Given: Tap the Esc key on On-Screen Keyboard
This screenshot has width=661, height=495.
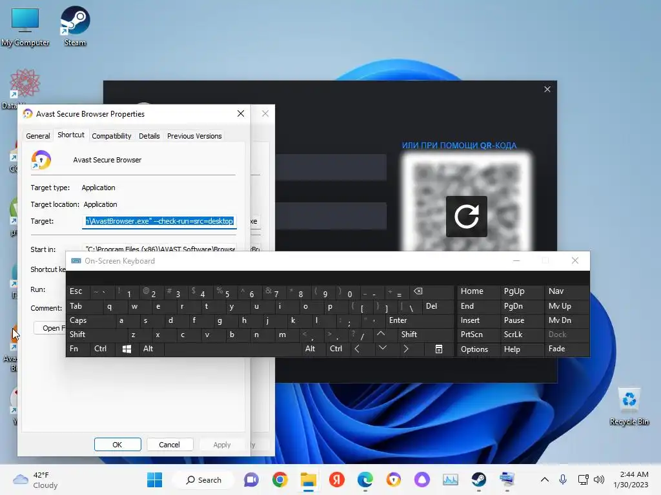Looking at the screenshot, I should click(78, 292).
